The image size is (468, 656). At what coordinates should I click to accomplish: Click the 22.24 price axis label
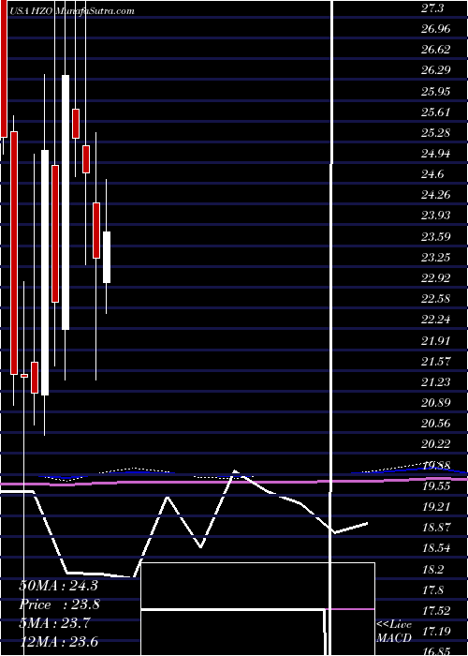click(x=436, y=320)
